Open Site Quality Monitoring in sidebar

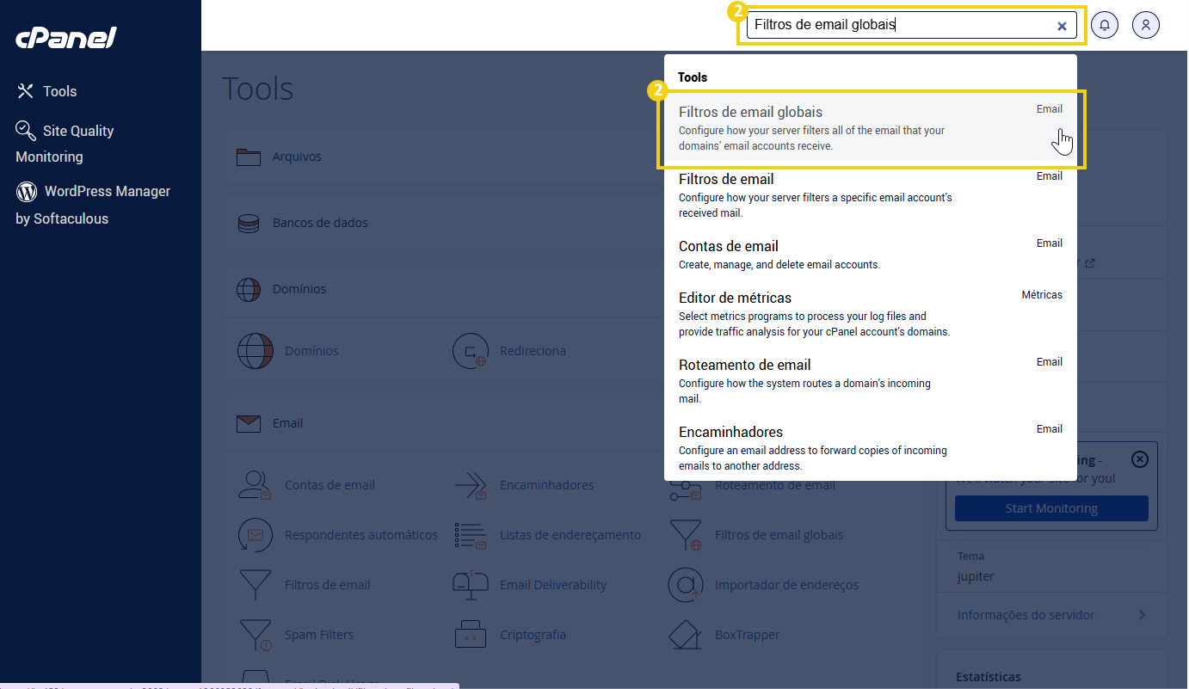pyautogui.click(x=77, y=130)
